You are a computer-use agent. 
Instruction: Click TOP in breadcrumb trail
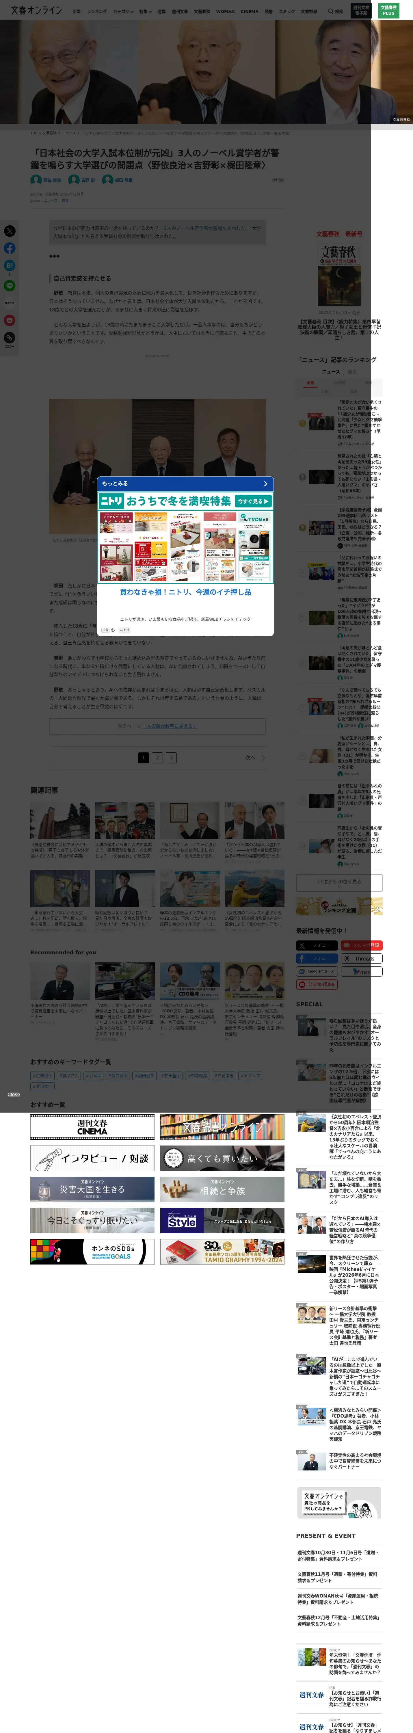click(x=34, y=133)
